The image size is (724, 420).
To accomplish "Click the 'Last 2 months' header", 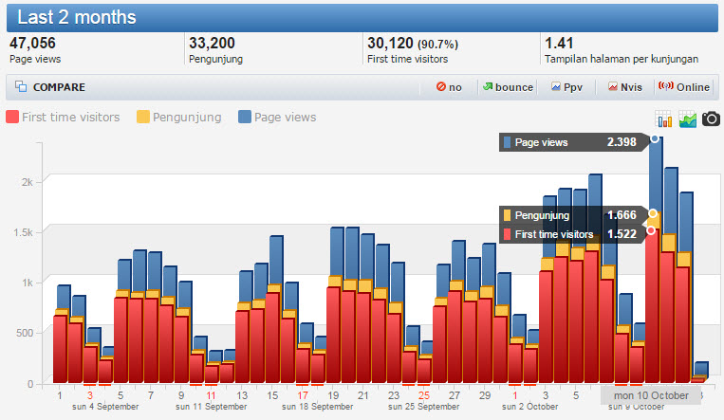I will 77,17.
